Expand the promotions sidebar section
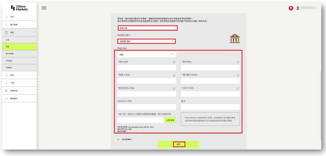326x156 pixels. (x=19, y=91)
